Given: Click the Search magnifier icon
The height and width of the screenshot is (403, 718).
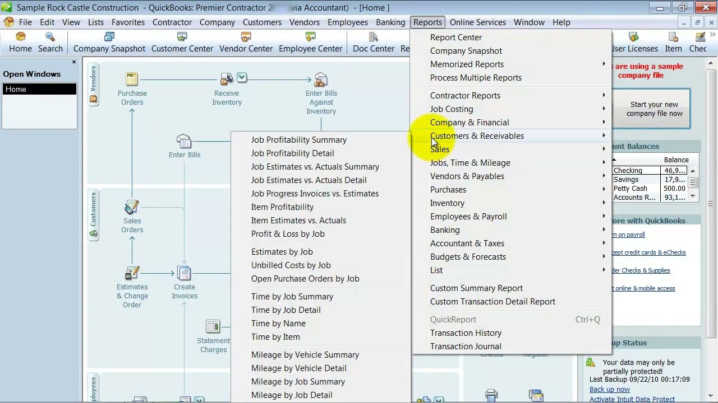Looking at the screenshot, I should tap(50, 43).
